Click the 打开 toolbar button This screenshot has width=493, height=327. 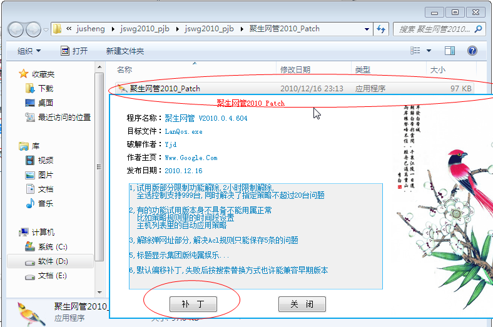(x=74, y=51)
